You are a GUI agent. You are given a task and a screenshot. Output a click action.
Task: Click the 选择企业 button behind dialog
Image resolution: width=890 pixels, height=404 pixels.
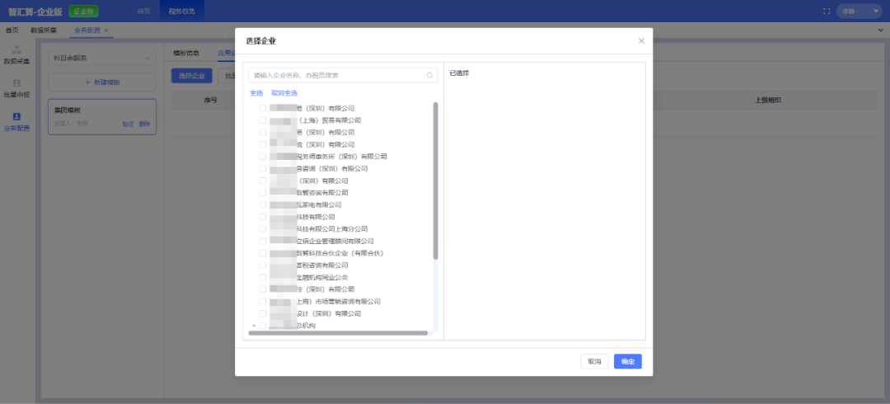(x=192, y=76)
